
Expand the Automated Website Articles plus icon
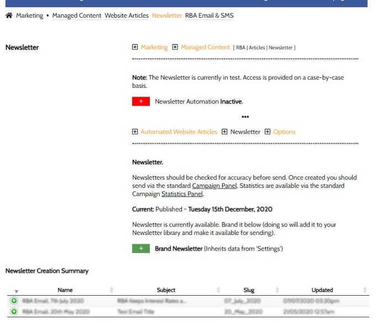pos(135,132)
